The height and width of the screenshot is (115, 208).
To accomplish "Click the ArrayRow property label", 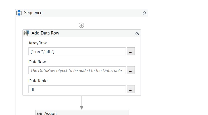I will 38,43.
